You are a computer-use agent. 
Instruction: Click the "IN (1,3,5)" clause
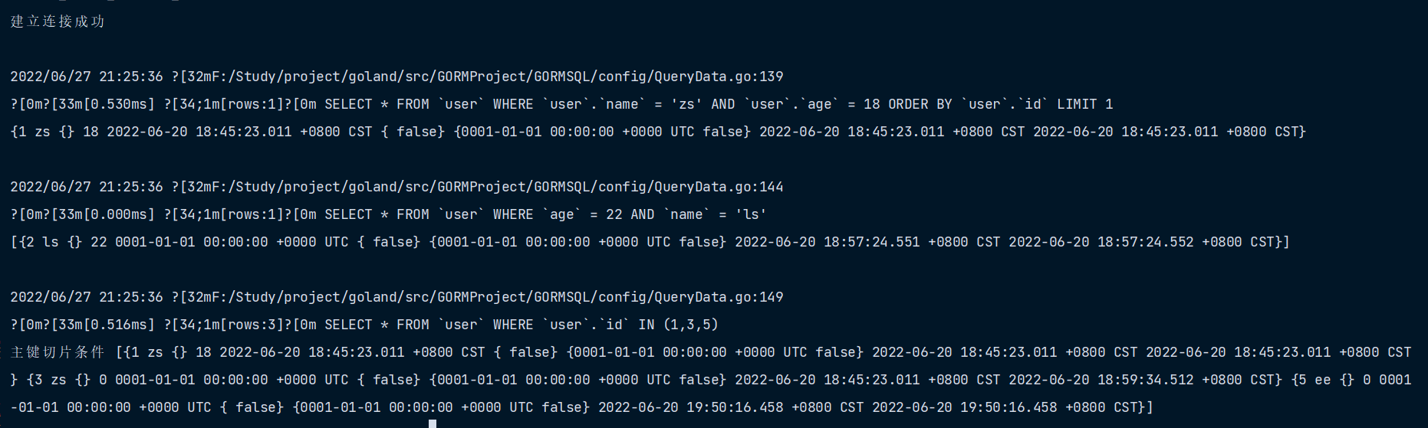678,325
